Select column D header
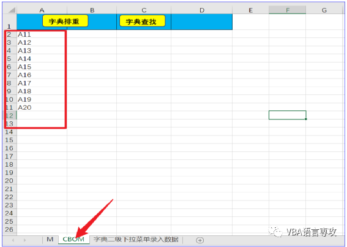The image size is (347, 247). pos(201,10)
